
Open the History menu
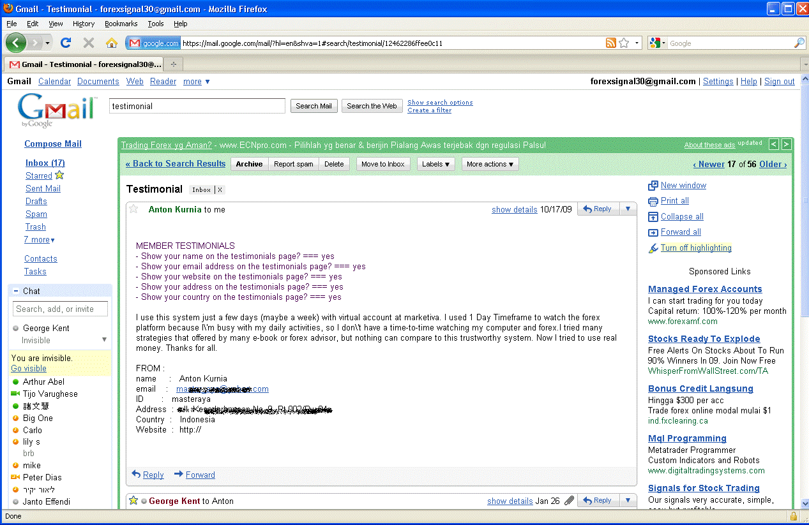pyautogui.click(x=84, y=24)
